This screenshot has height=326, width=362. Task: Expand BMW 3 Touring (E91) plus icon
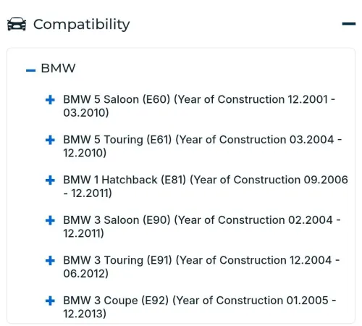[50, 261]
